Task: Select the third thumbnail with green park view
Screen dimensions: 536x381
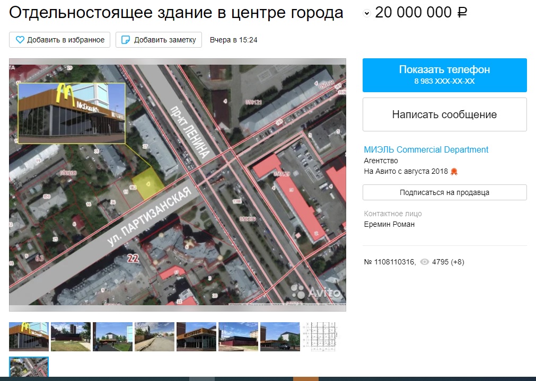Action: coord(112,336)
